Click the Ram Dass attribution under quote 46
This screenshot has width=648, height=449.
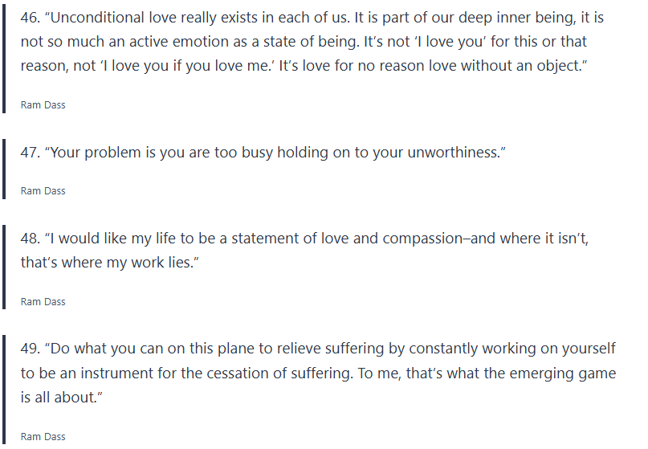[x=43, y=105]
